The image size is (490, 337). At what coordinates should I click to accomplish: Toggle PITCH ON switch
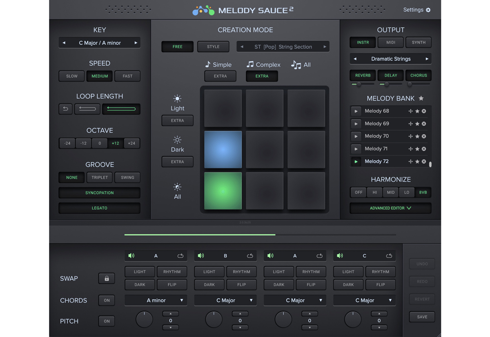click(107, 321)
